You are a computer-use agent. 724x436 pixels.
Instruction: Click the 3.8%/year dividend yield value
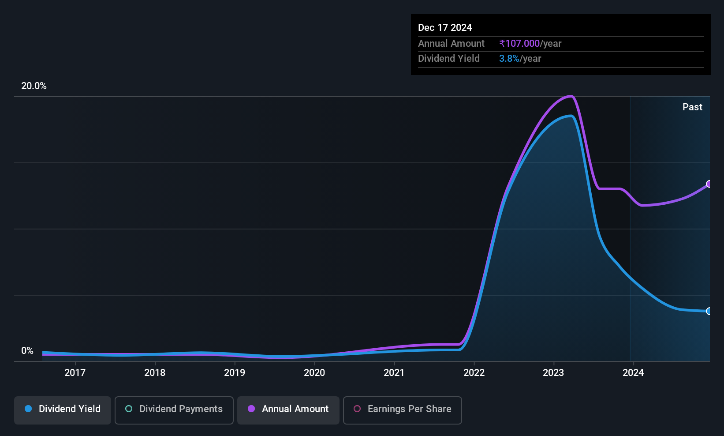(x=520, y=58)
